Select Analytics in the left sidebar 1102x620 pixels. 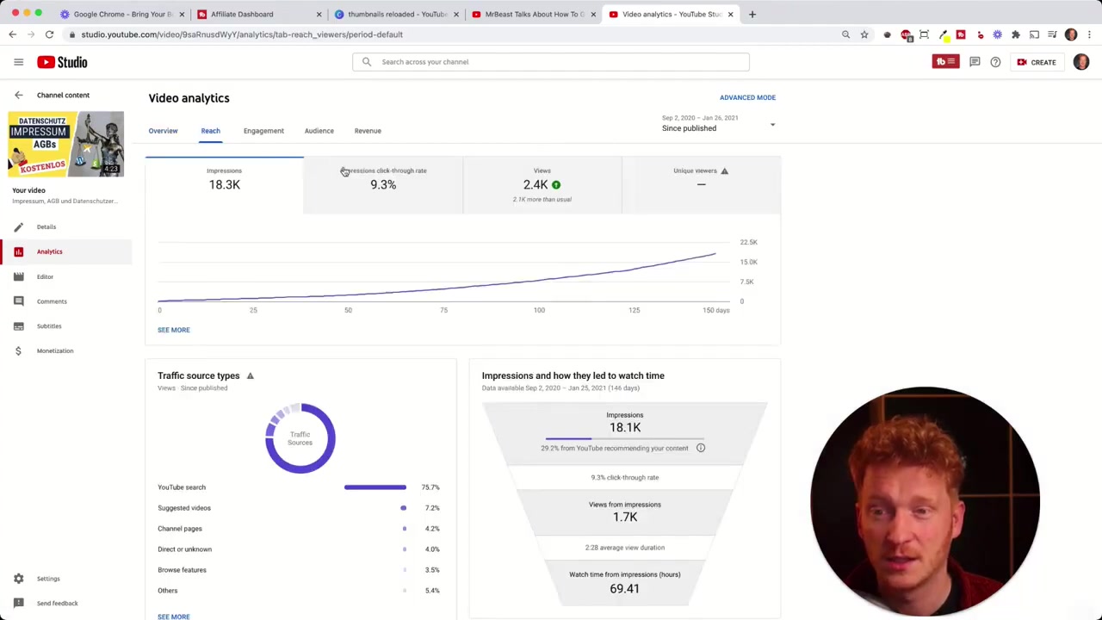[65, 251]
